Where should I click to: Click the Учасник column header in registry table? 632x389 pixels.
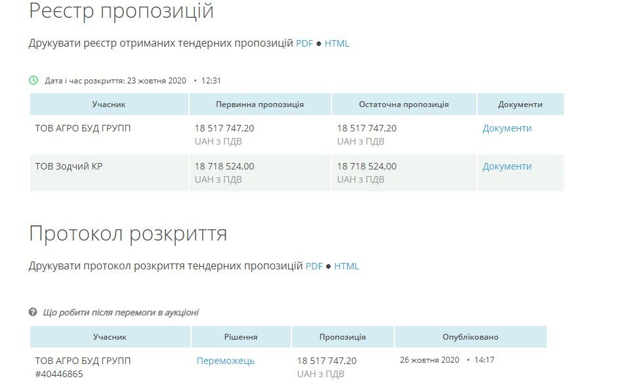[x=108, y=104]
